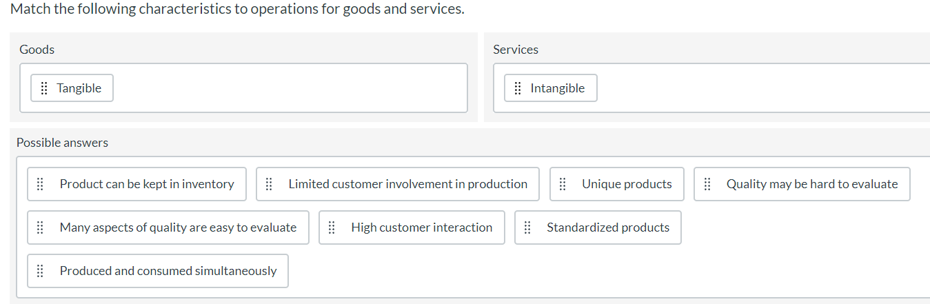This screenshot has width=930, height=304.
Task: Click the drag handle next to Unique products
Action: click(563, 184)
